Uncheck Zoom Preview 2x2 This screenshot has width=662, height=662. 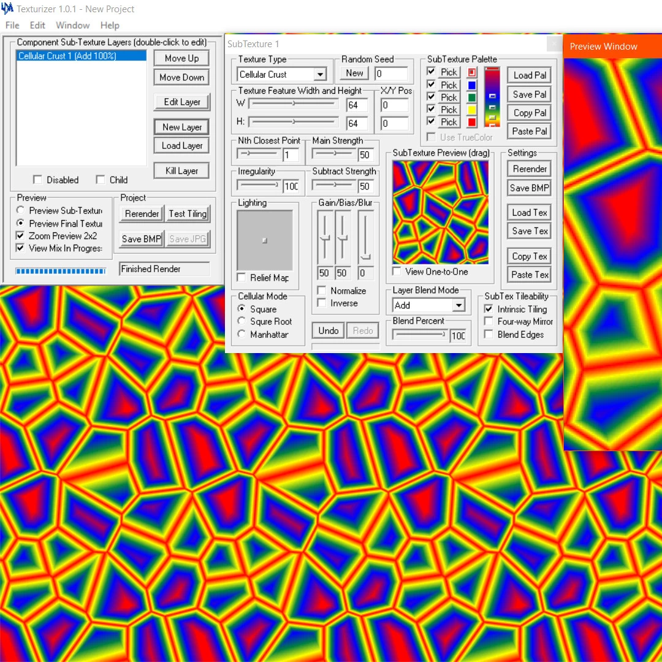pos(20,236)
